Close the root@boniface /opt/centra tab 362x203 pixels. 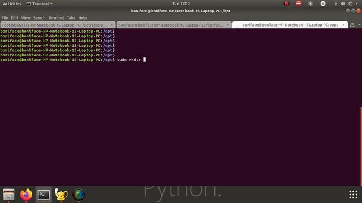(x=112, y=25)
